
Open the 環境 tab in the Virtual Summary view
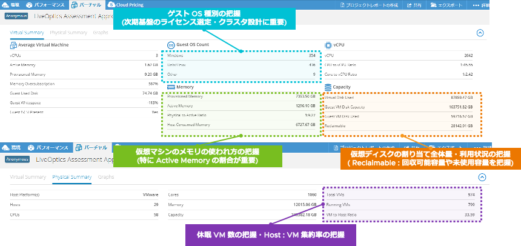(x=11, y=5)
